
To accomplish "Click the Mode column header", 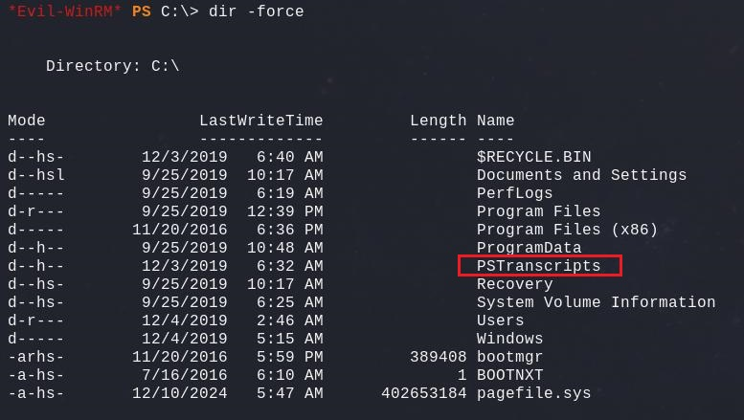I will [x=27, y=121].
